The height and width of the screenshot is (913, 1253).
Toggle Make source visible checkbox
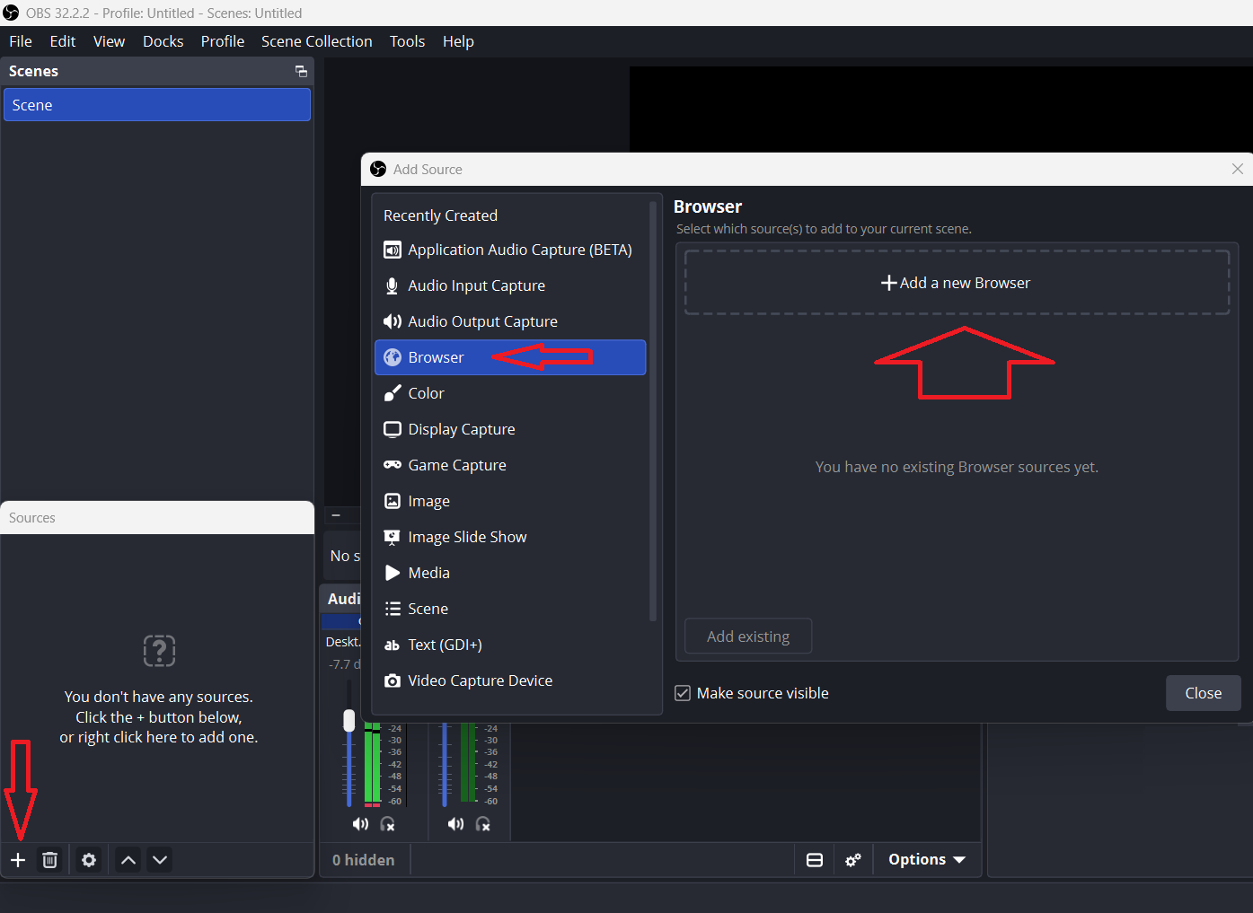click(x=683, y=693)
